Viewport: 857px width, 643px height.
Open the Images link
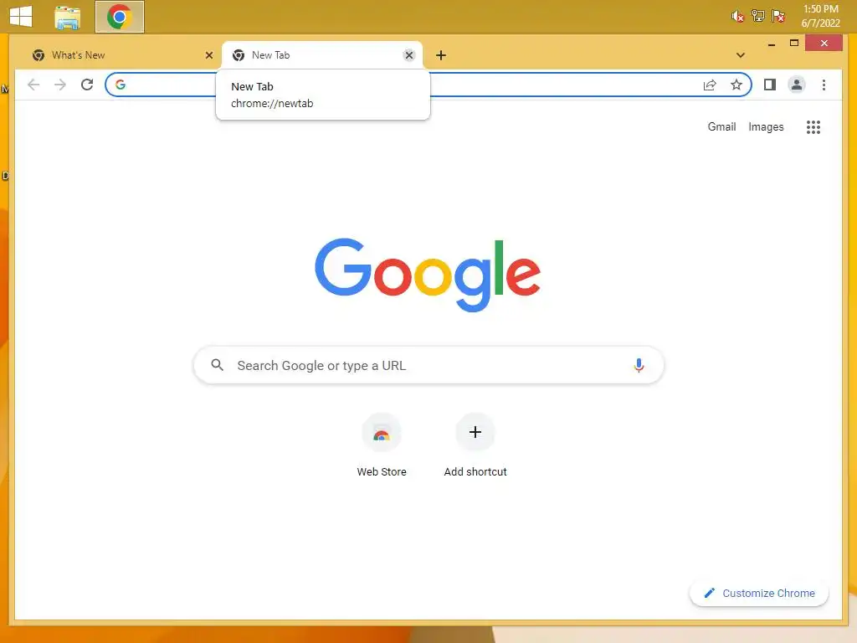click(766, 127)
